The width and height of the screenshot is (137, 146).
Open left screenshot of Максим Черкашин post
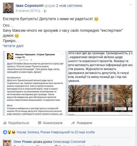(35, 83)
